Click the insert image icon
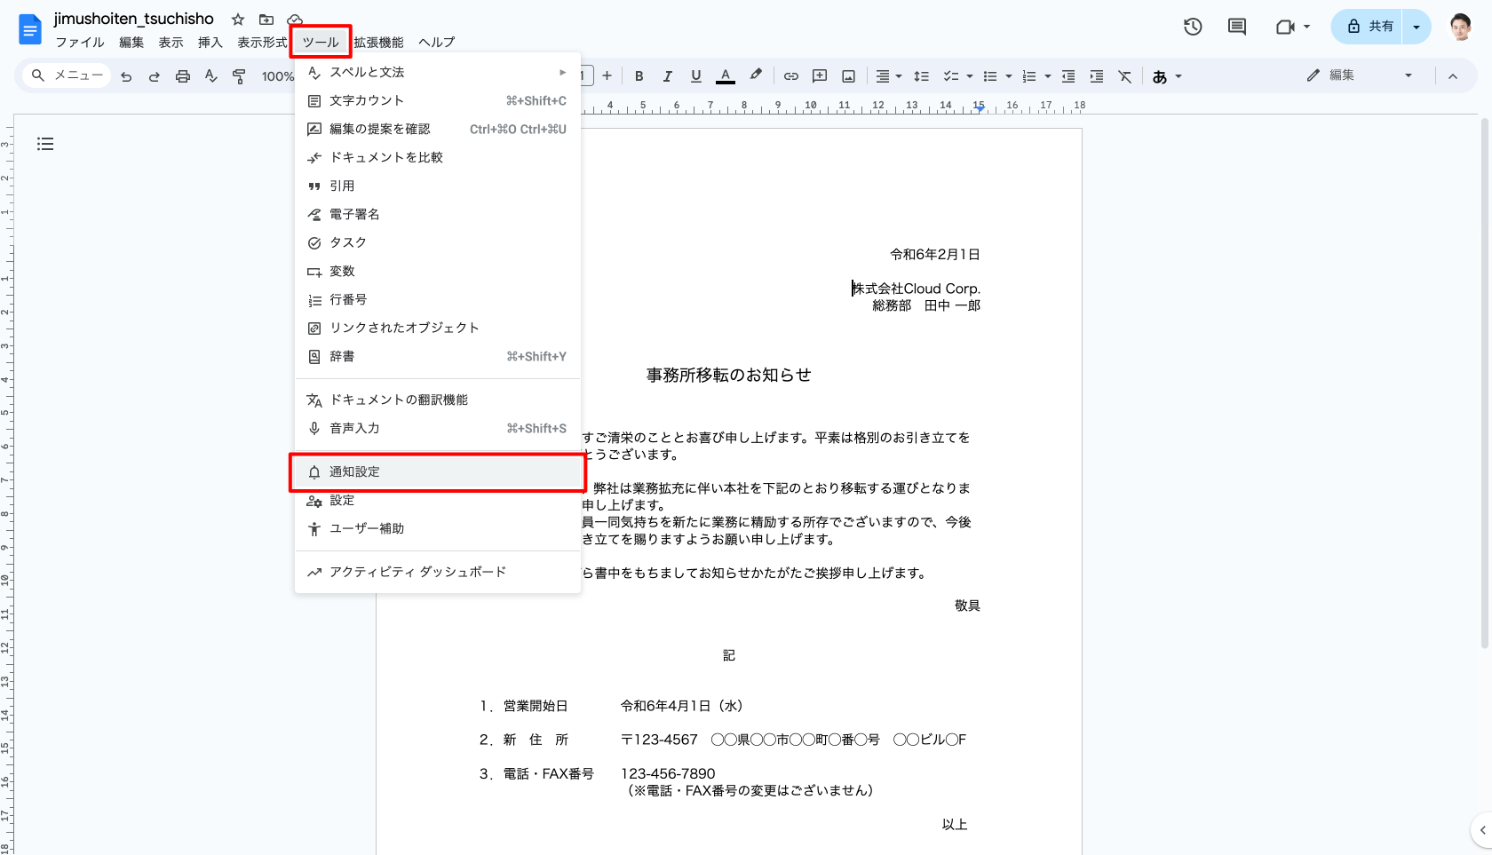This screenshot has width=1492, height=855. tap(849, 76)
